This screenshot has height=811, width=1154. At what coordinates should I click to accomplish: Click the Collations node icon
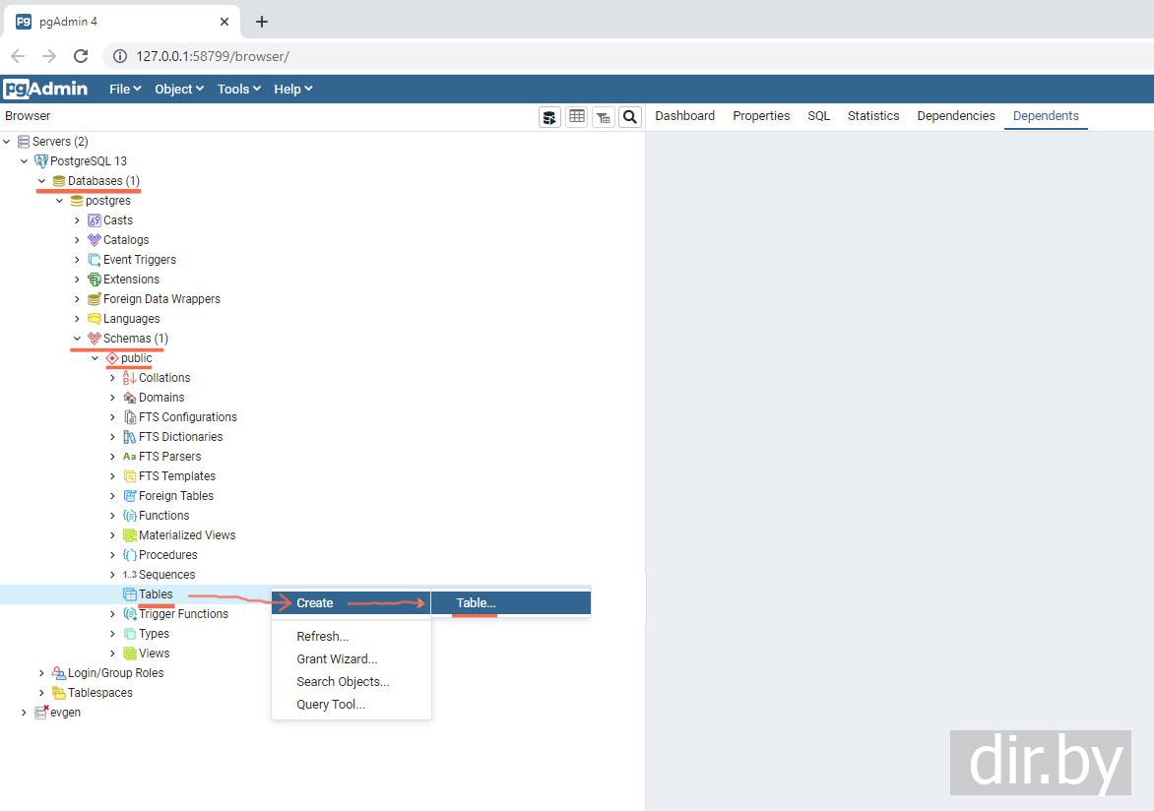pos(130,378)
